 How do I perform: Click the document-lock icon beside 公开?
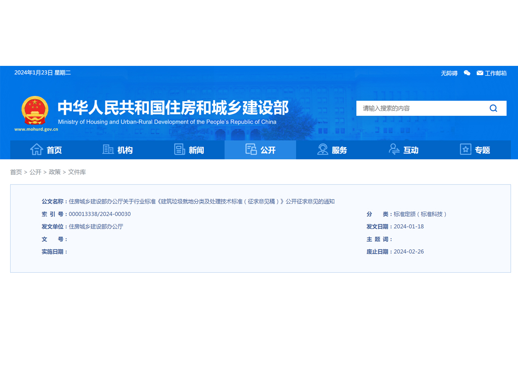pyautogui.click(x=251, y=150)
